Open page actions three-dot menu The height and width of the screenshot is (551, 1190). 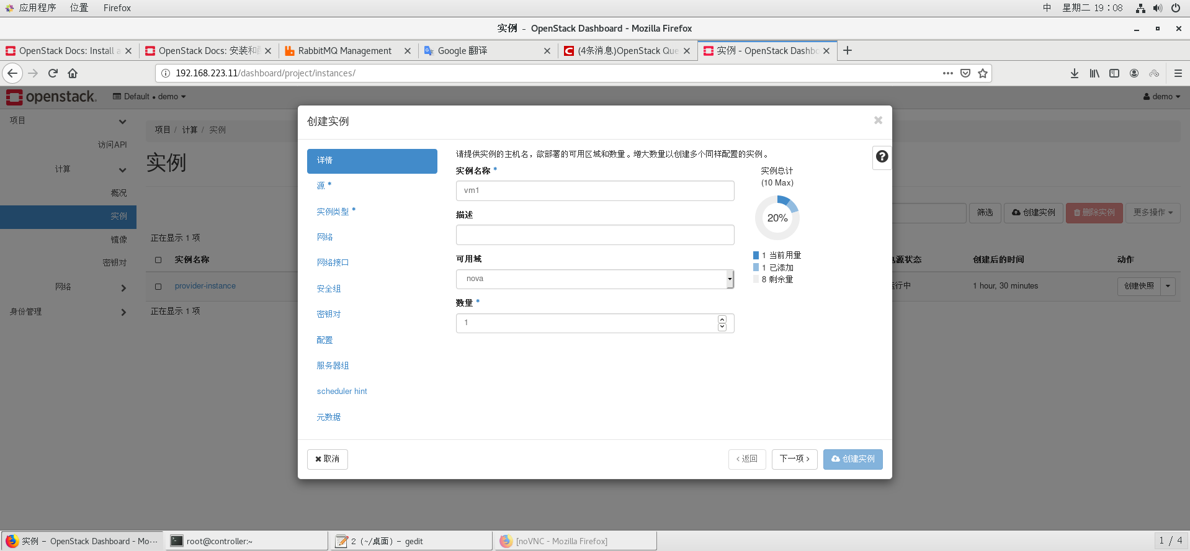coord(947,73)
